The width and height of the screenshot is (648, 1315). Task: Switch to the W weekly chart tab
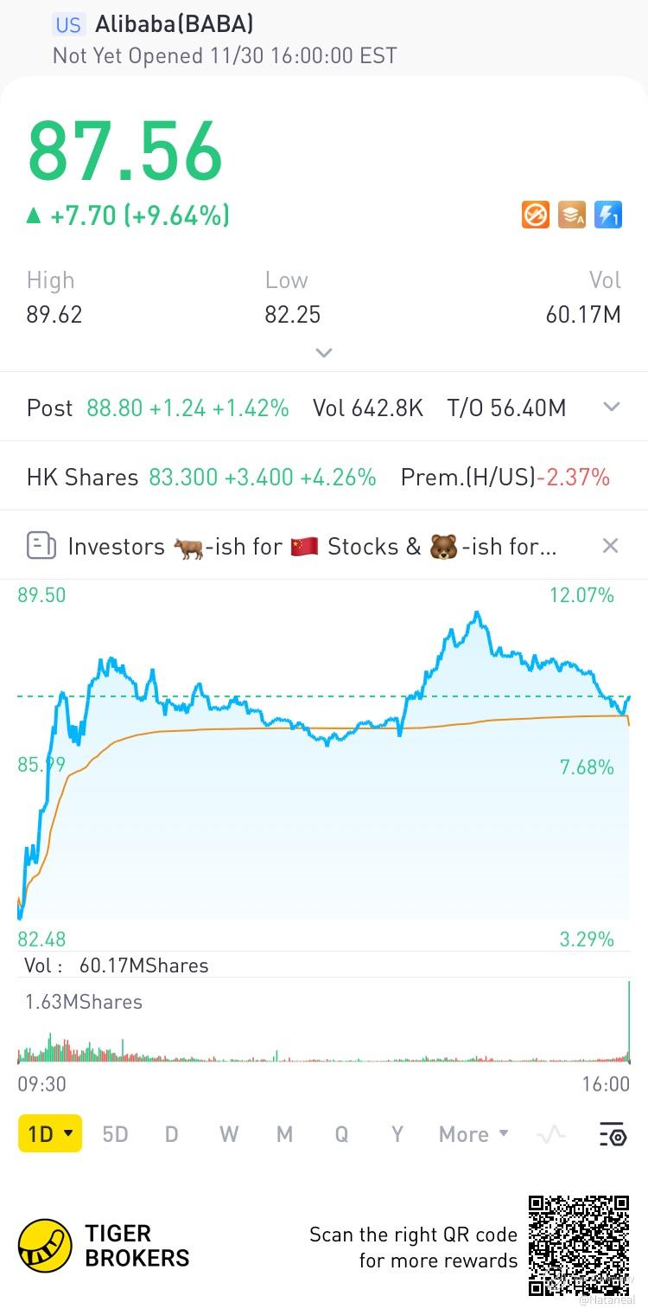(x=228, y=1134)
